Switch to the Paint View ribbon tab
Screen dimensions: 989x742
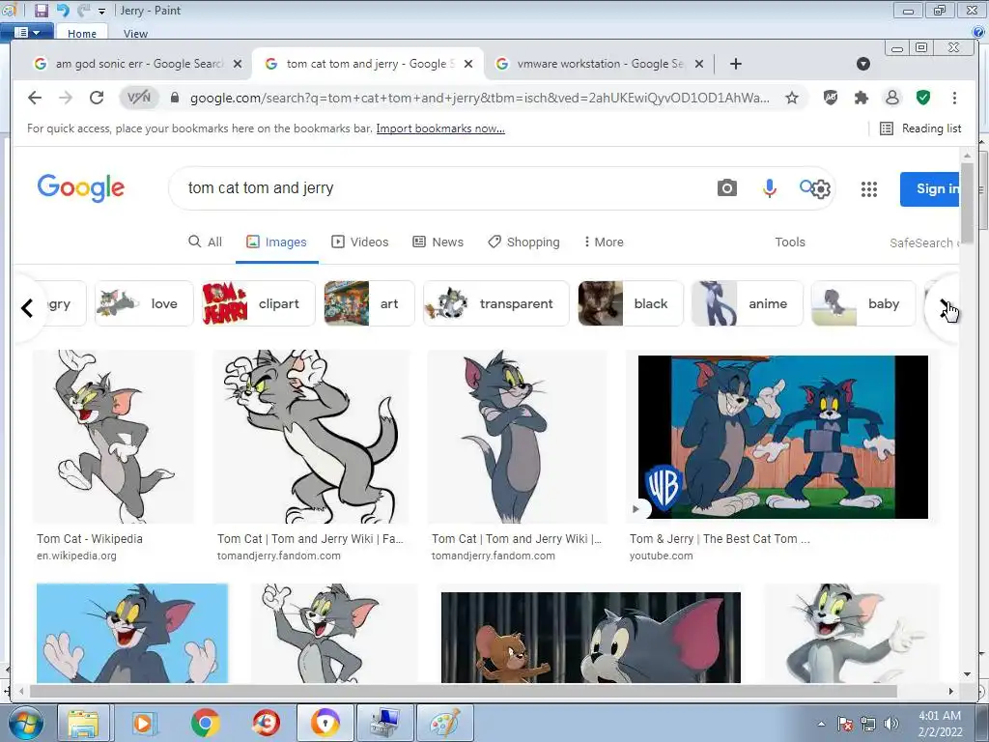point(135,34)
